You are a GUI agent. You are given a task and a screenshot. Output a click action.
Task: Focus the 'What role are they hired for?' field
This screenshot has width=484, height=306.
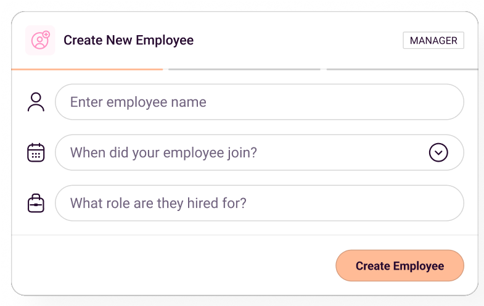259,203
